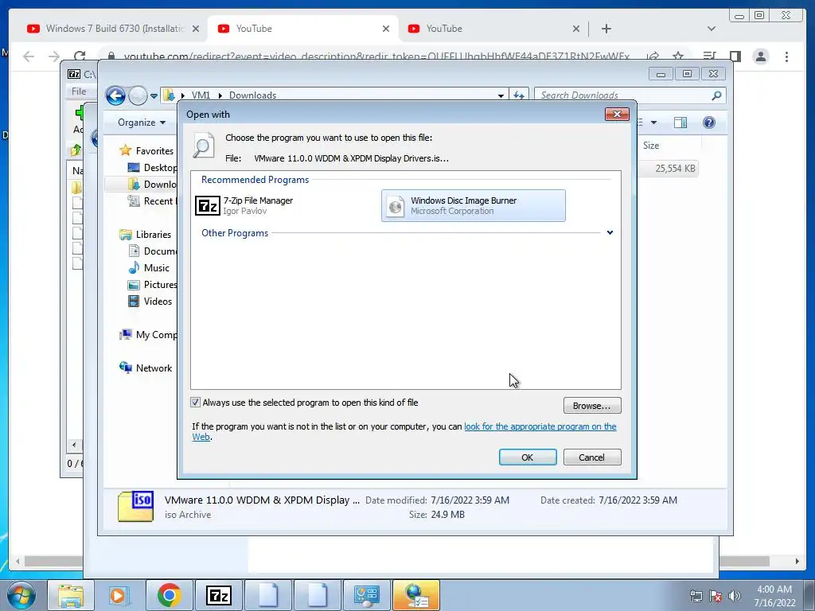Toggle Always use the selected program checkbox
The width and height of the screenshot is (815, 611).
(x=196, y=402)
